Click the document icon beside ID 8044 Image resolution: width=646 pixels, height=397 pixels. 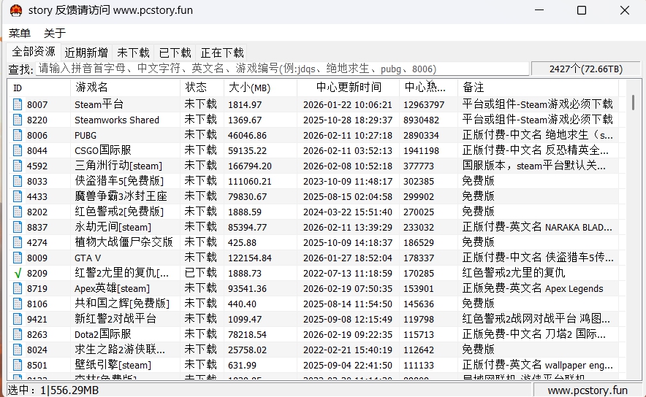click(x=18, y=150)
